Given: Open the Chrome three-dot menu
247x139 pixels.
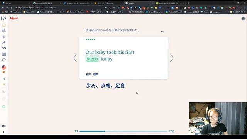Looking at the screenshot, I should pos(244,8).
